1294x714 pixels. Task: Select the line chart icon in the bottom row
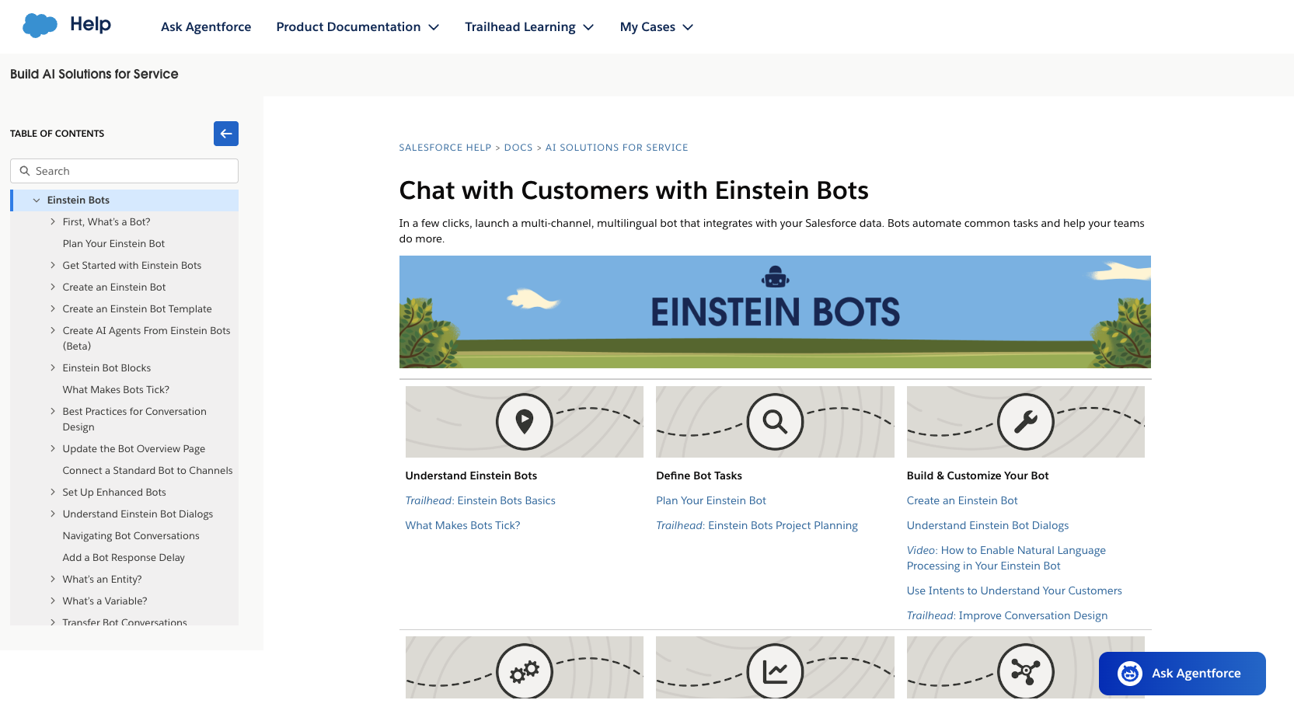pos(774,673)
